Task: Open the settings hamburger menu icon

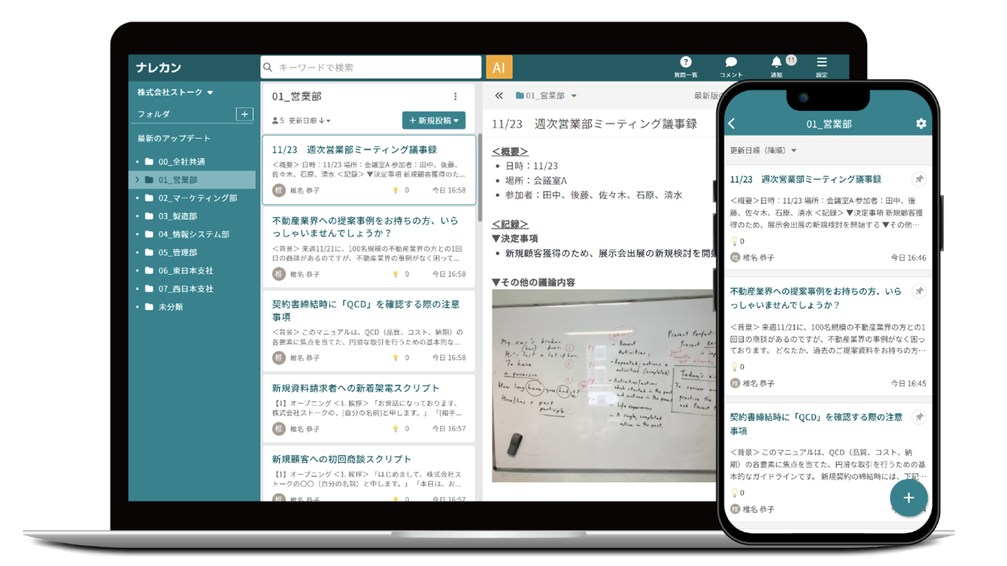Action: [x=821, y=63]
